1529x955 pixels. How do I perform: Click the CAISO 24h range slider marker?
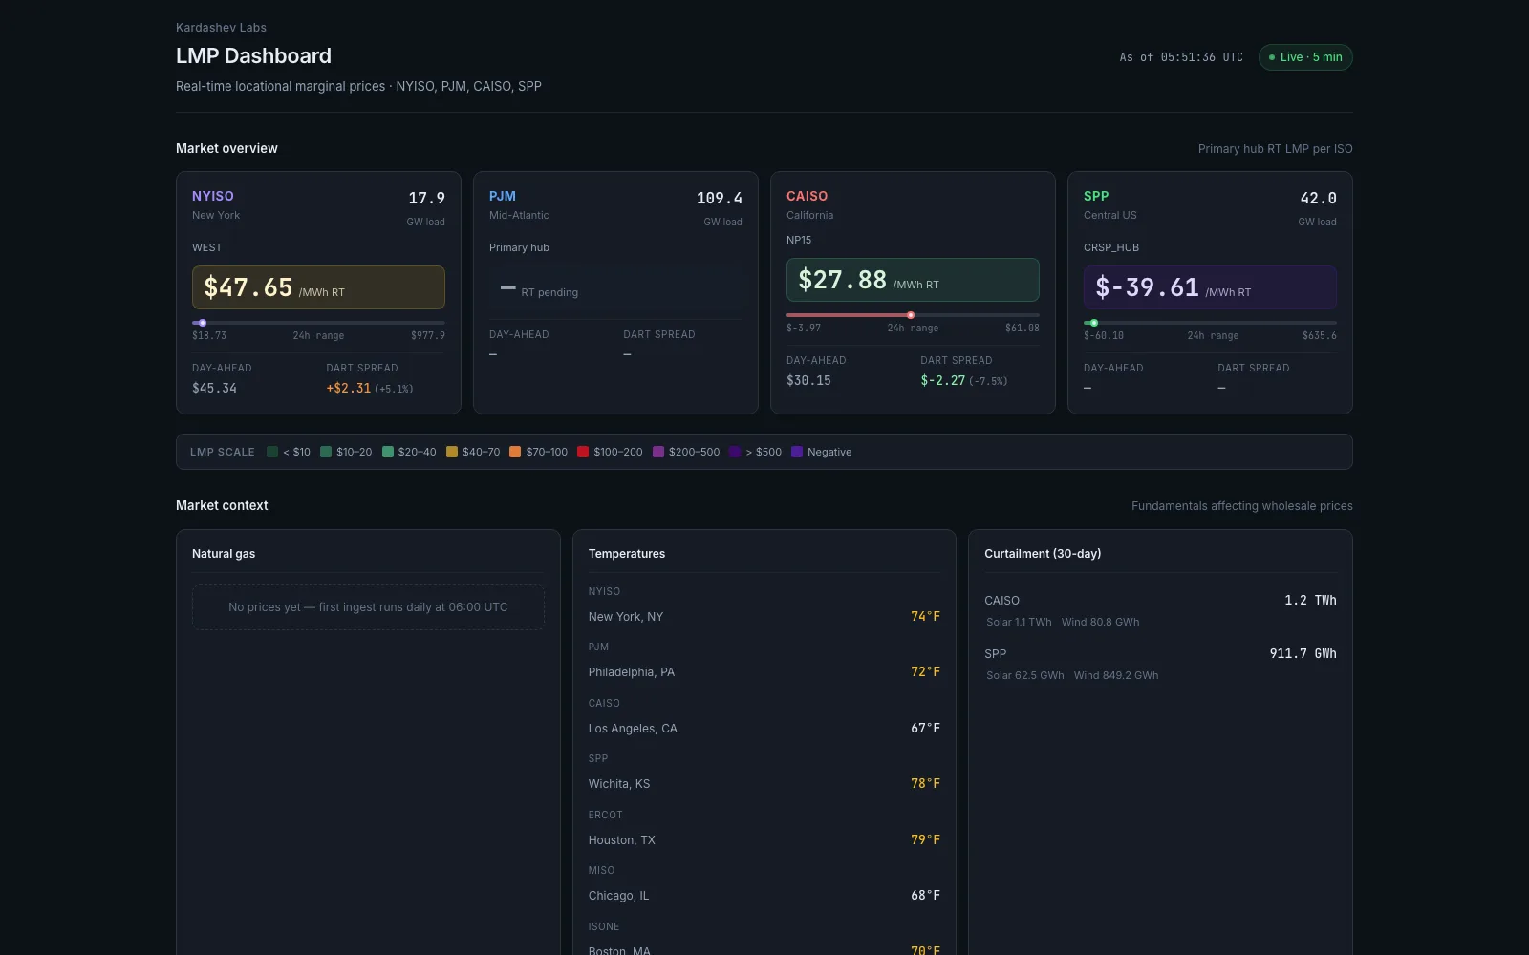tap(911, 315)
